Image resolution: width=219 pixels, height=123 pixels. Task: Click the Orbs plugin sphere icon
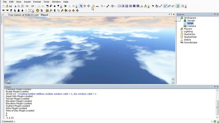pos(74,11)
